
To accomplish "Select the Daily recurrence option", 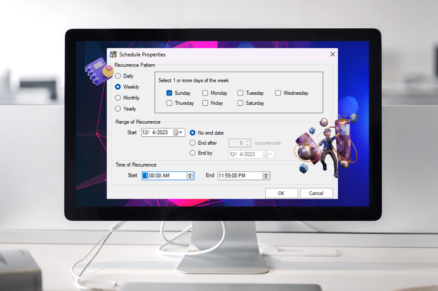I will [x=118, y=76].
